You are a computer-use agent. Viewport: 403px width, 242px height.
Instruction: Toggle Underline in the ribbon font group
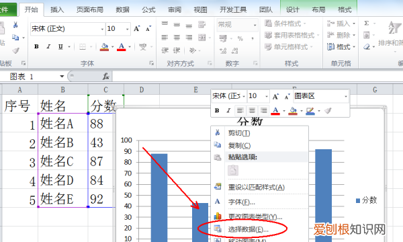(60, 46)
